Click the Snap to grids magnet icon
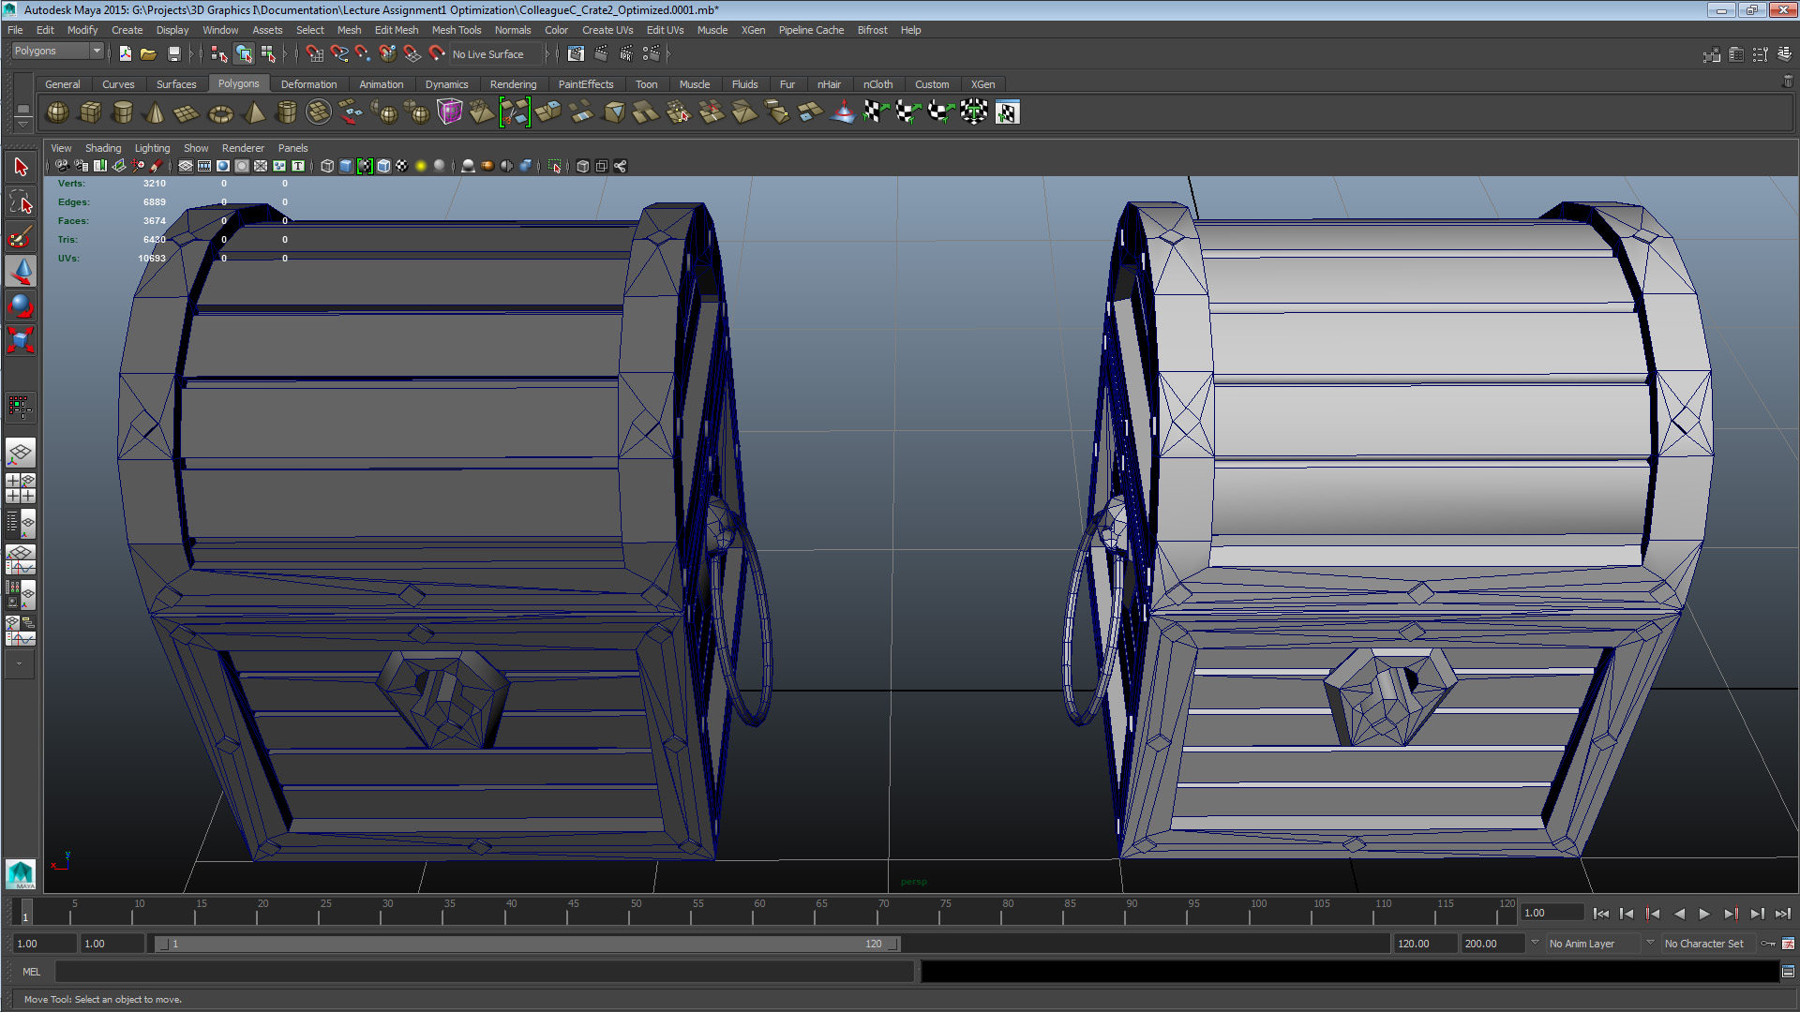The image size is (1800, 1012). coord(314,54)
